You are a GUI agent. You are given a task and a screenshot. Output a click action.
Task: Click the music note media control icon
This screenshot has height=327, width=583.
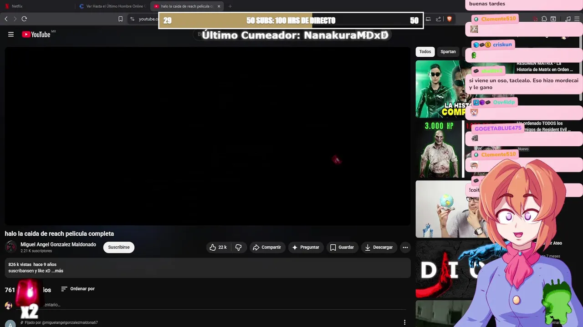(568, 19)
